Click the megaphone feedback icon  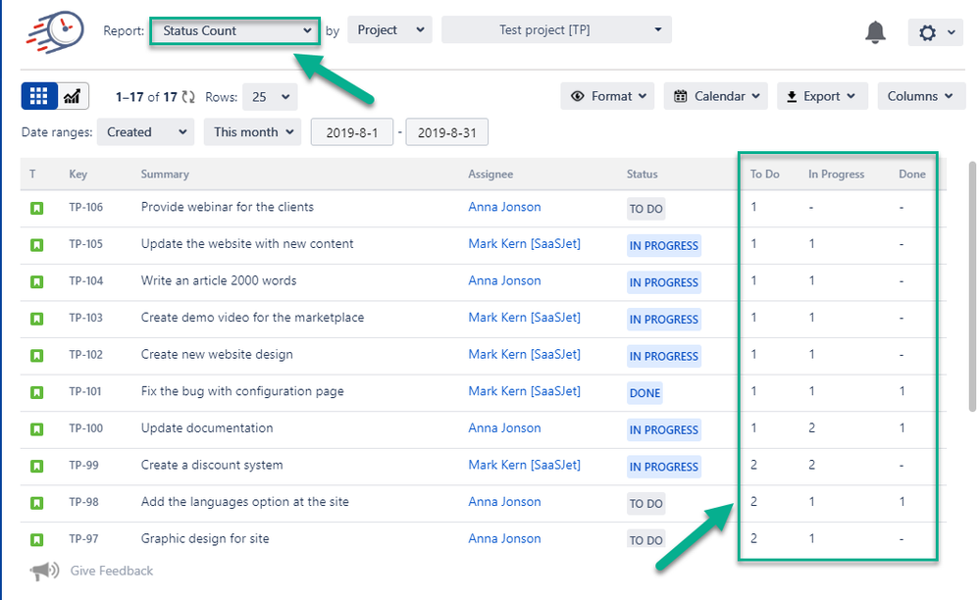(x=44, y=571)
